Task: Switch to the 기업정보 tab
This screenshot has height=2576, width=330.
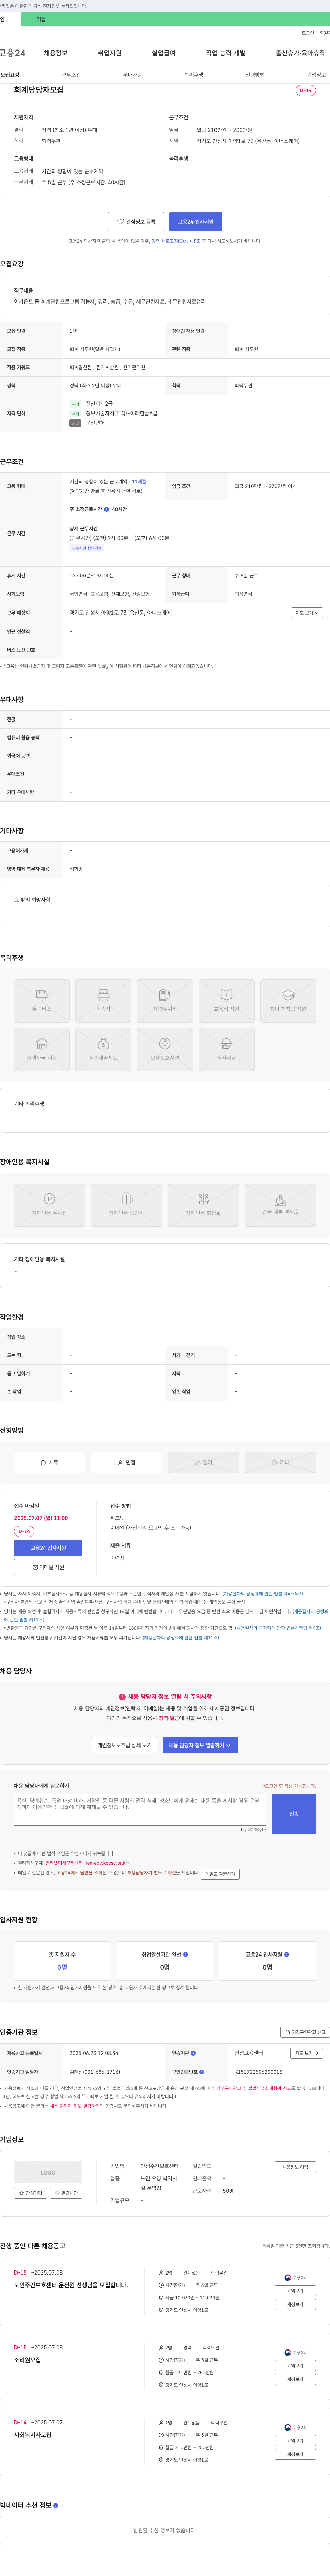Action: (316, 75)
